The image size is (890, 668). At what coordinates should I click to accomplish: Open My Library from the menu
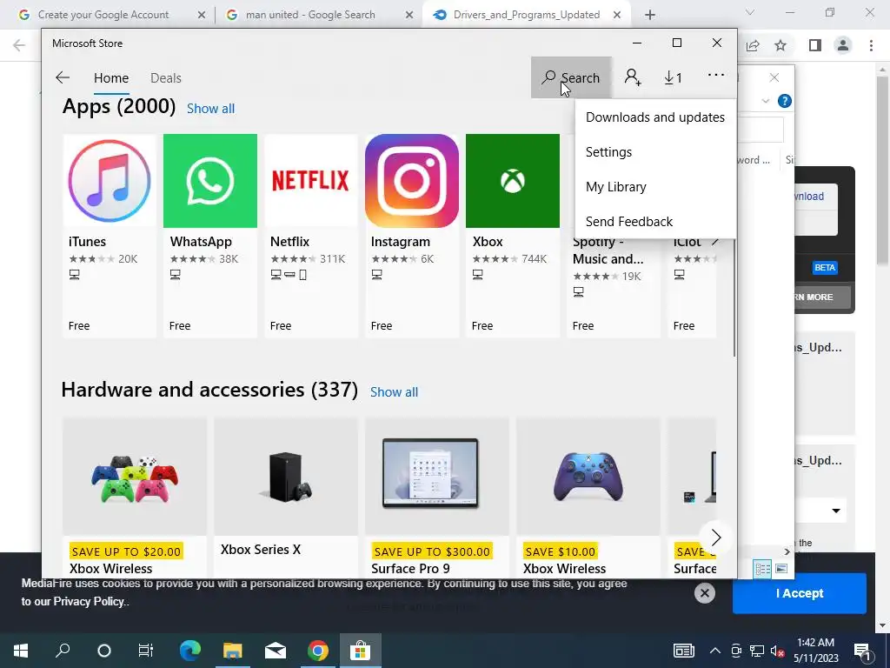click(x=655, y=187)
